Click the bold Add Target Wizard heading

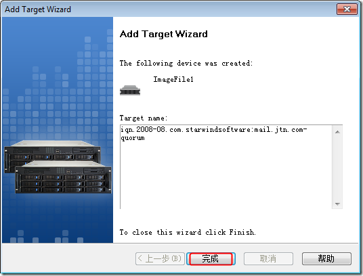click(164, 34)
